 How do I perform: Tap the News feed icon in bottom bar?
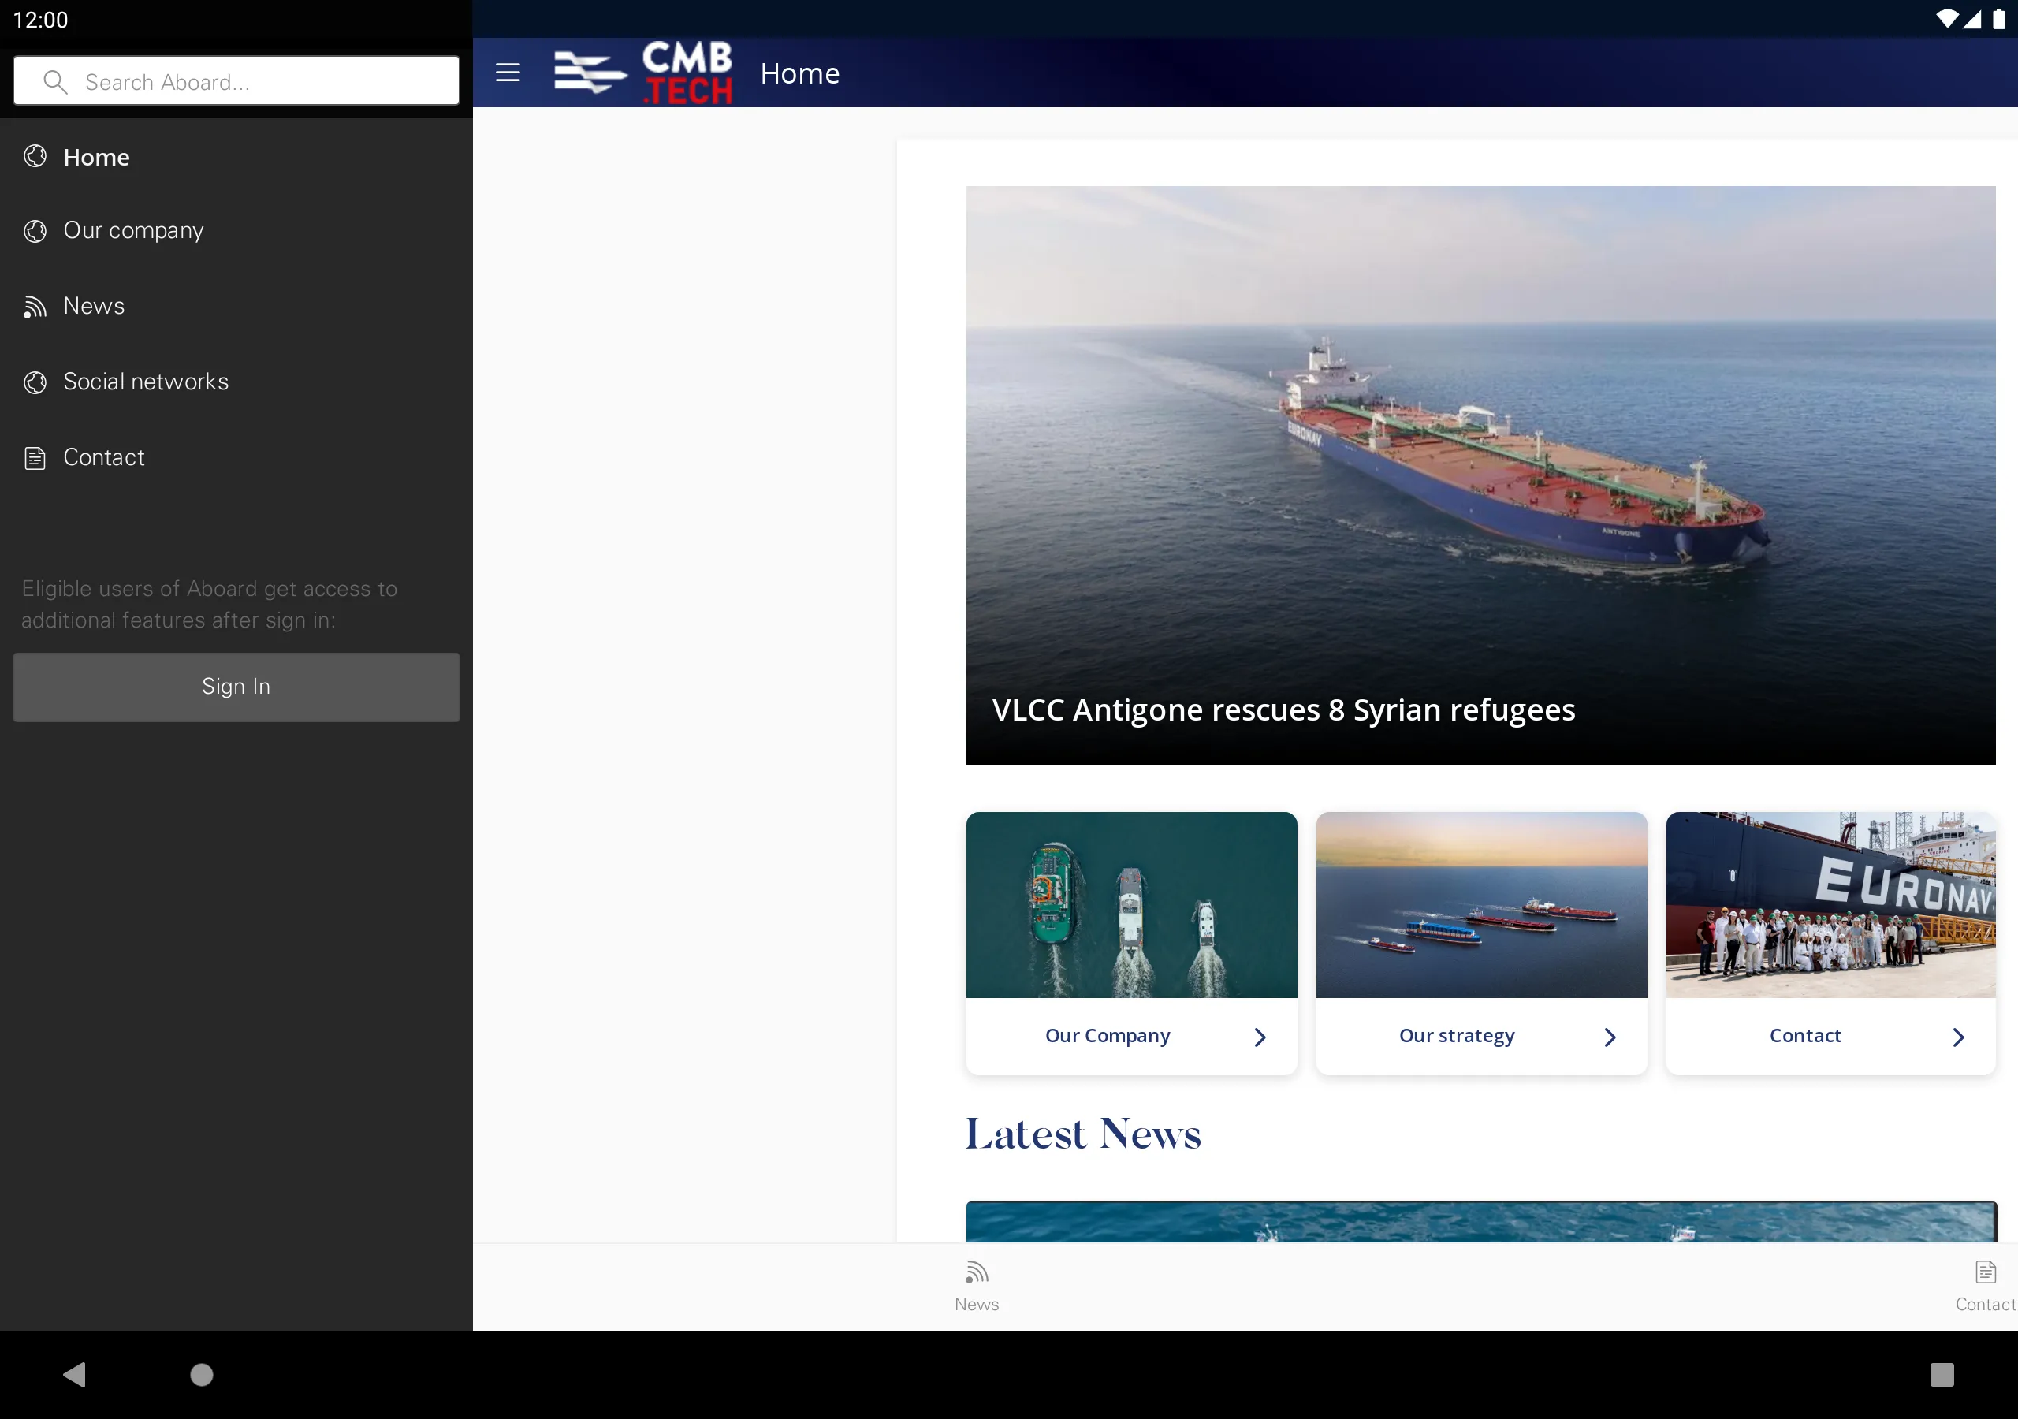point(977,1272)
